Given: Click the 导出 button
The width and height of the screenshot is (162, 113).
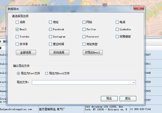Looking at the screenshot, I should point(109,99).
